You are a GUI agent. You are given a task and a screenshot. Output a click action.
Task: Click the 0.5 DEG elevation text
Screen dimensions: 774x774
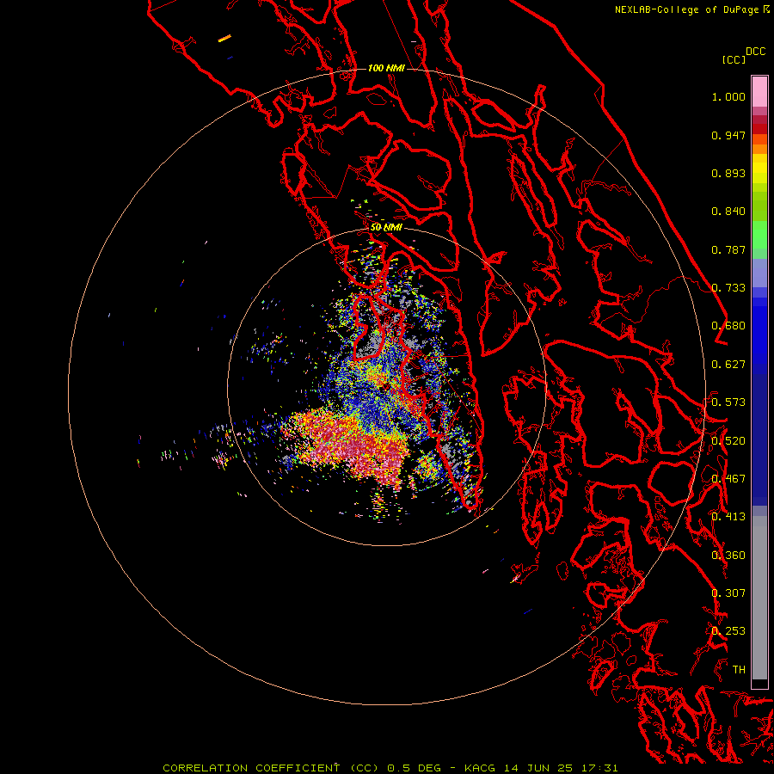pyautogui.click(x=414, y=768)
